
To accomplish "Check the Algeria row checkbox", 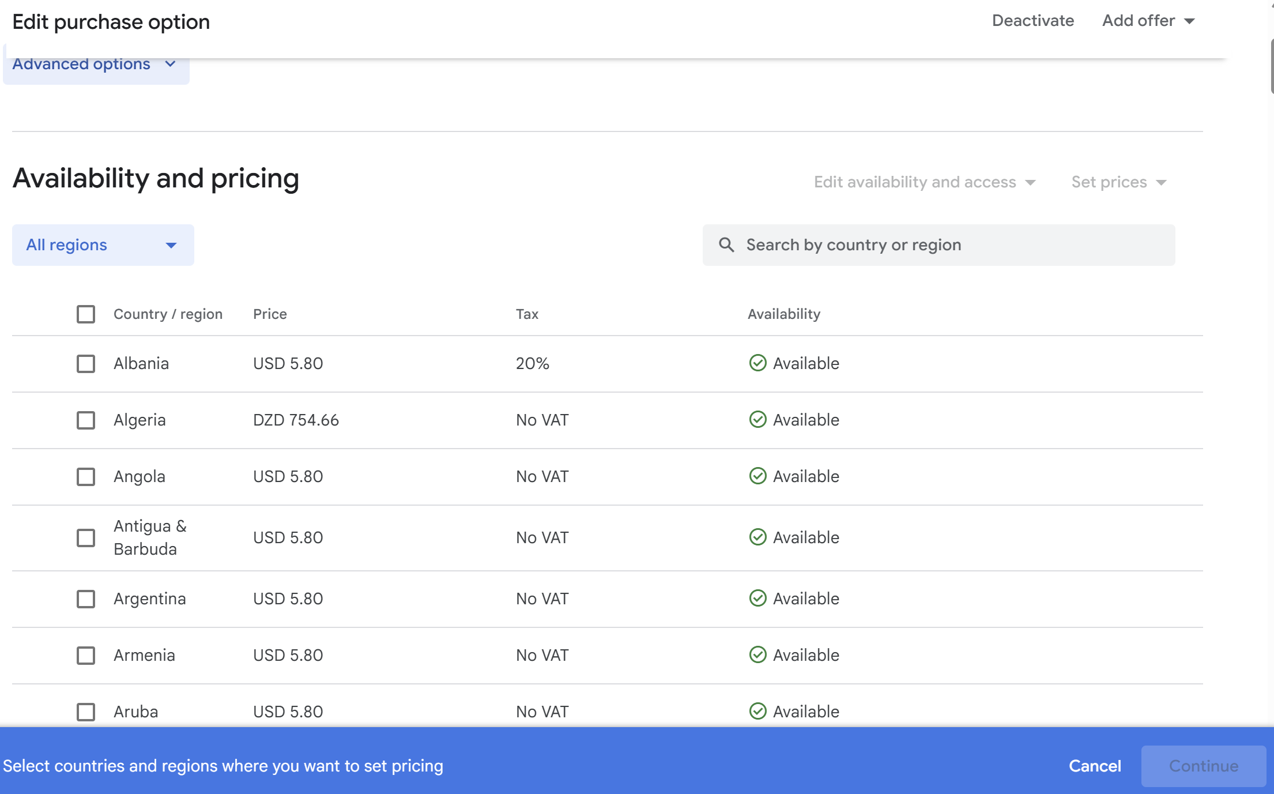I will (x=86, y=420).
